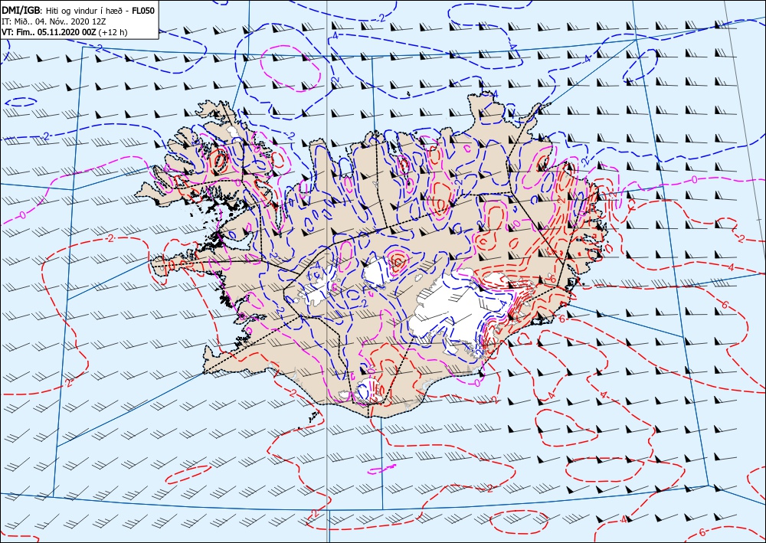766x543 pixels.
Task: Click the 'DMI/IGB' source label
Action: tap(21, 11)
